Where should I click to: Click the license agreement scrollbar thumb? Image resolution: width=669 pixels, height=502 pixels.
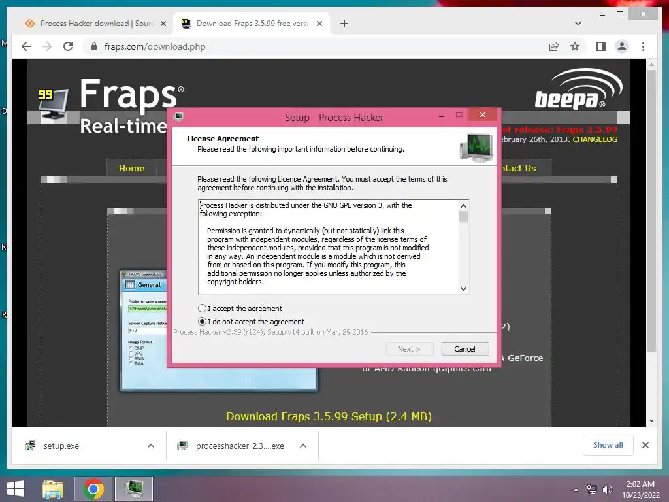click(463, 217)
